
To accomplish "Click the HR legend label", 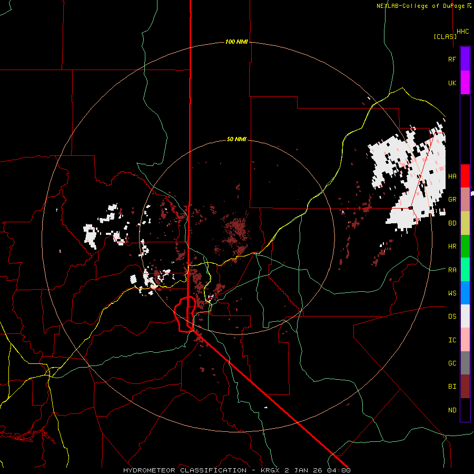I will [452, 246].
